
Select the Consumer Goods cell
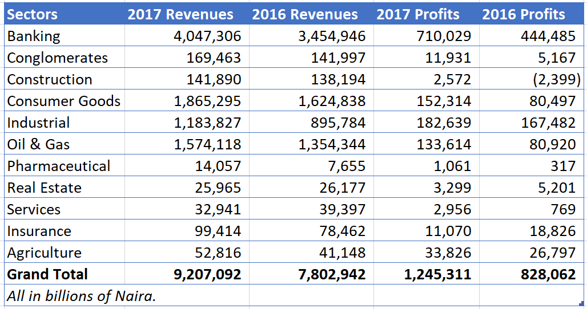[64, 101]
